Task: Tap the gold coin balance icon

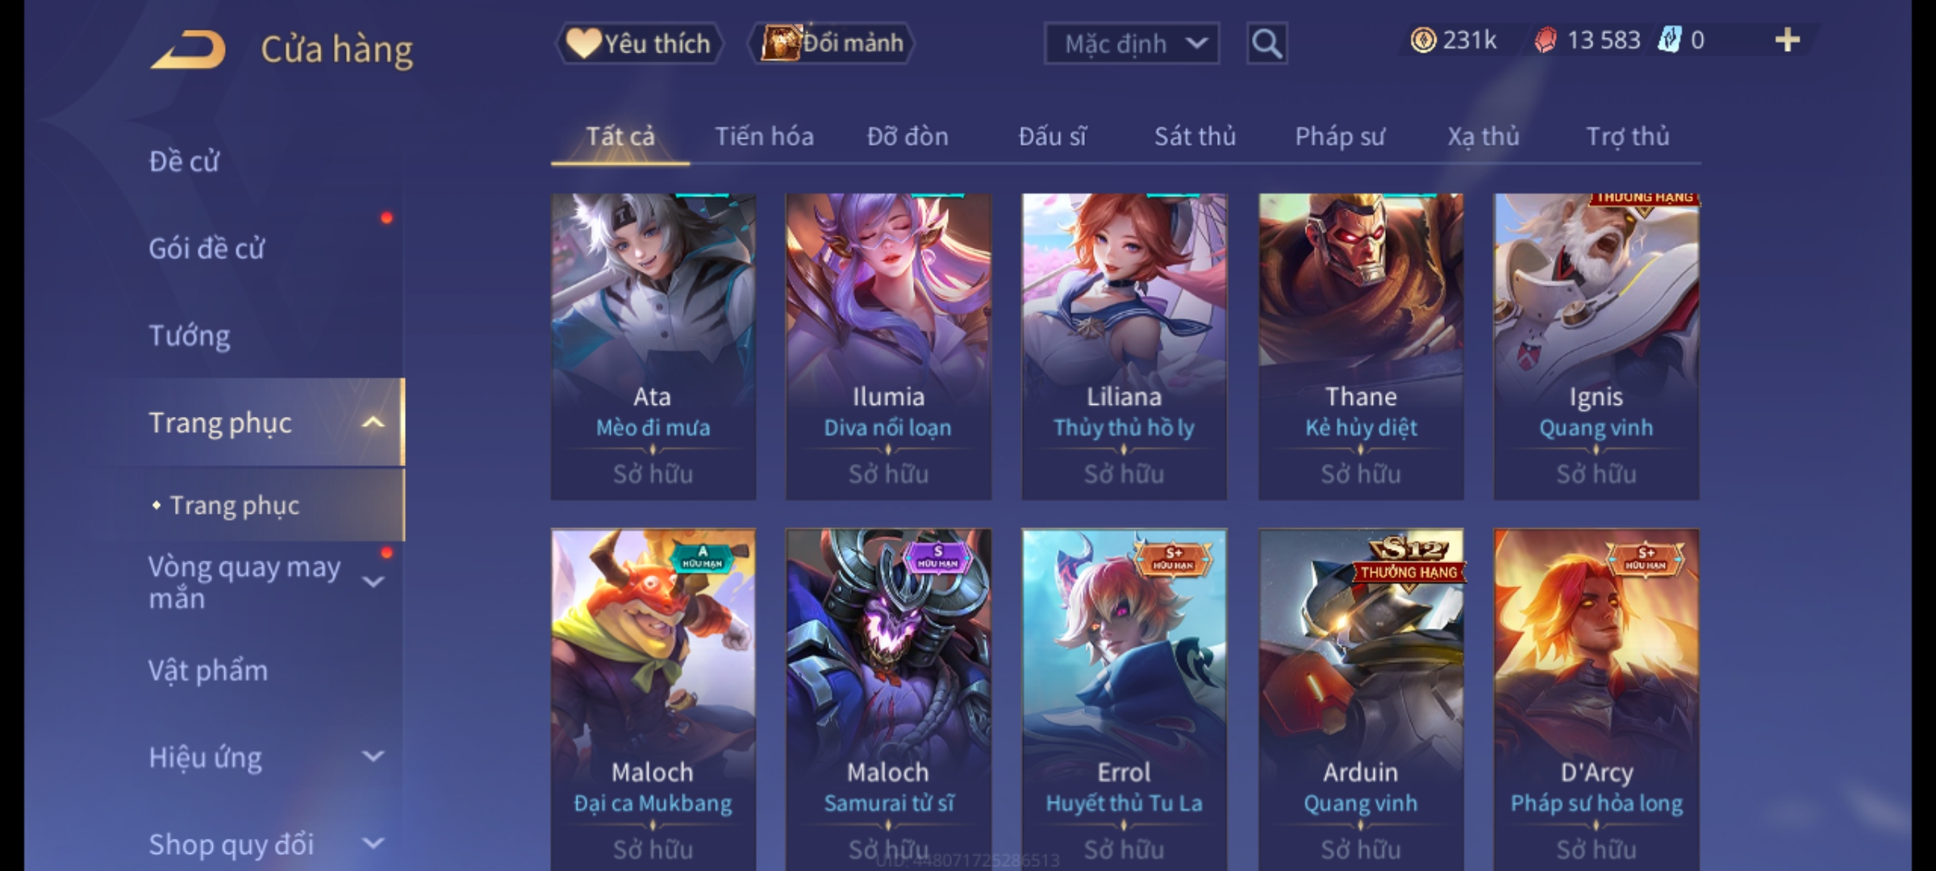Action: coord(1423,40)
